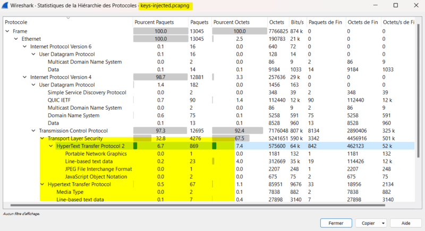Click the horizontal scrollbar of the table
Screen dimensions: 425x231
click(198, 206)
